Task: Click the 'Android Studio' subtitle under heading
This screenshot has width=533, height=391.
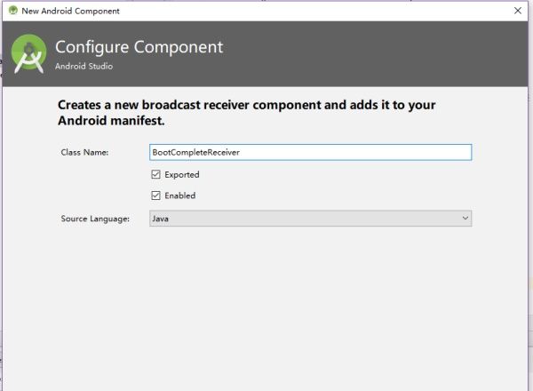Action: click(84, 66)
